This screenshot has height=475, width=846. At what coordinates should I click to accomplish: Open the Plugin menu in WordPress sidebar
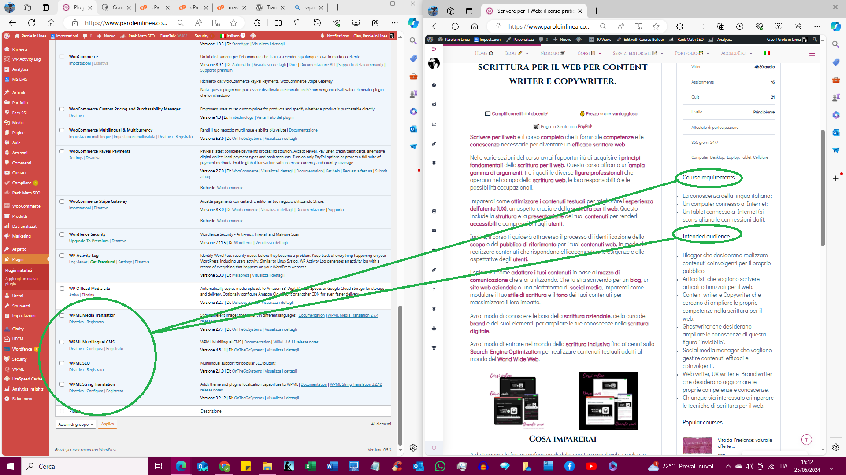(18, 259)
